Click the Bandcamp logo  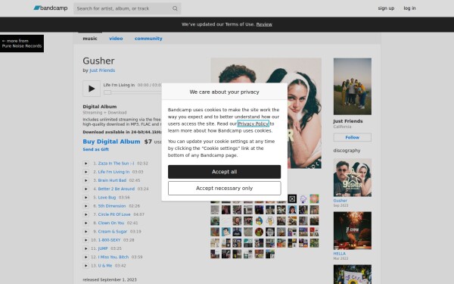pos(51,8)
